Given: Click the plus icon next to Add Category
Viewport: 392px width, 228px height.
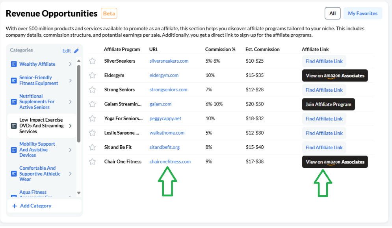Looking at the screenshot, I should coord(15,206).
